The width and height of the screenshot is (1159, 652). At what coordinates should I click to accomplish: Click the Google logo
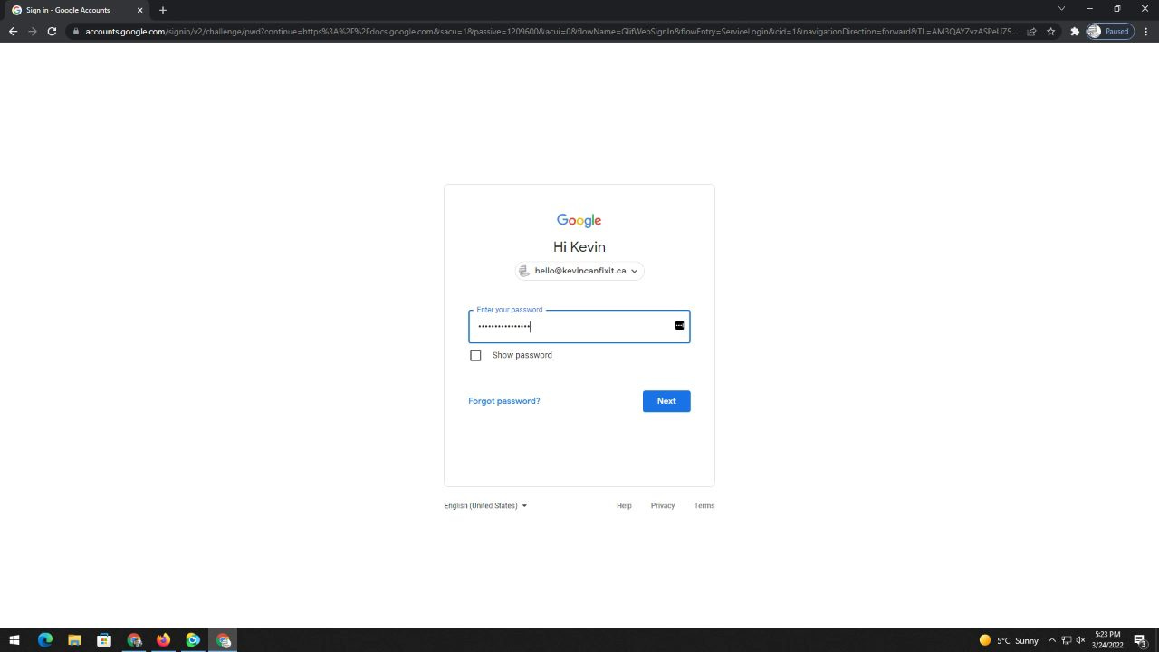579,220
